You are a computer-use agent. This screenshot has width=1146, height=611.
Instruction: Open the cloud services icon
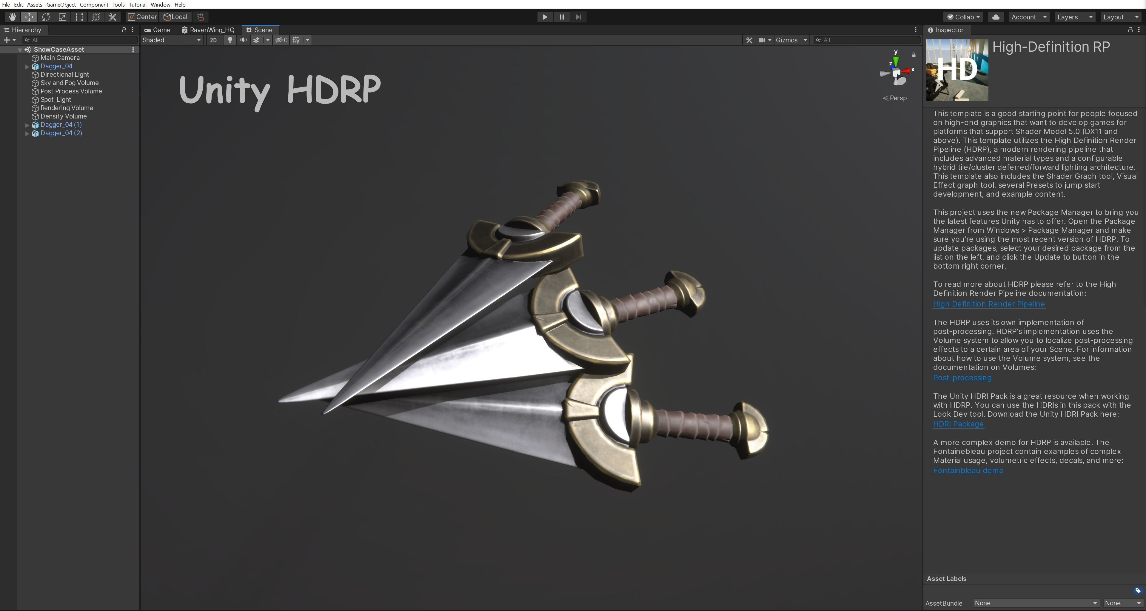pos(996,17)
